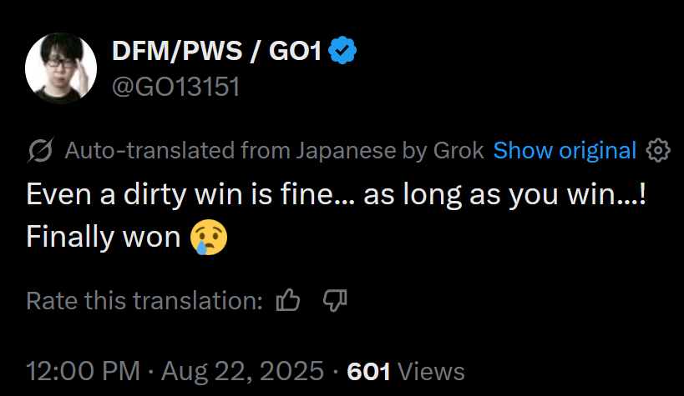Image resolution: width=684 pixels, height=396 pixels.
Task: Rate translation with thumbs down
Action: 335,301
